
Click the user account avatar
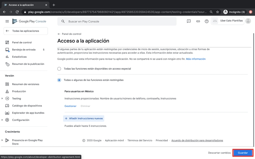(x=248, y=21)
